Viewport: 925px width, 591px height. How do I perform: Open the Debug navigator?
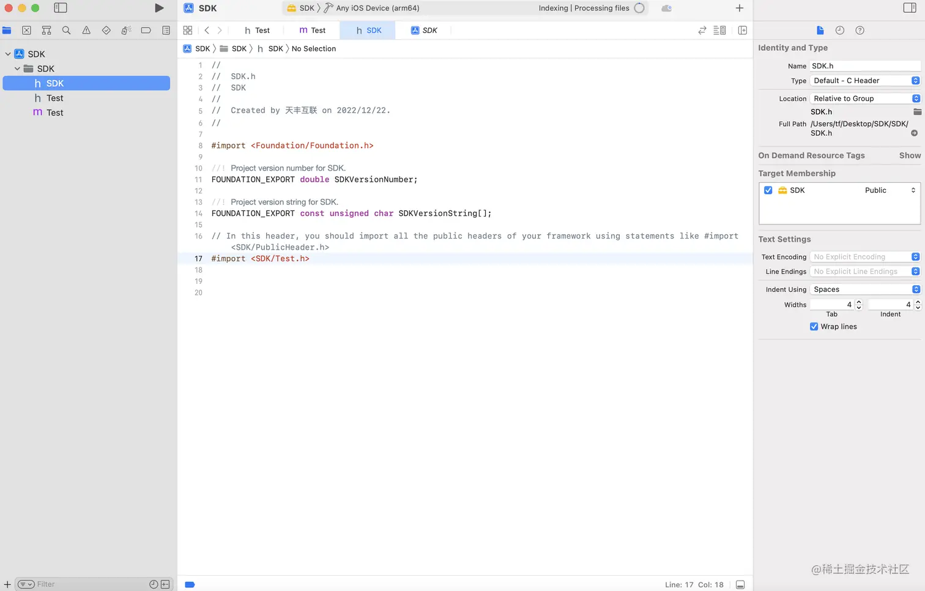click(126, 30)
